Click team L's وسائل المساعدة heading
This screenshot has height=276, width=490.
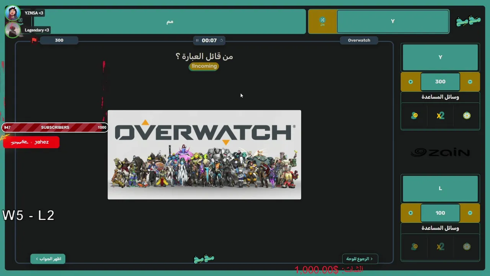tap(440, 228)
